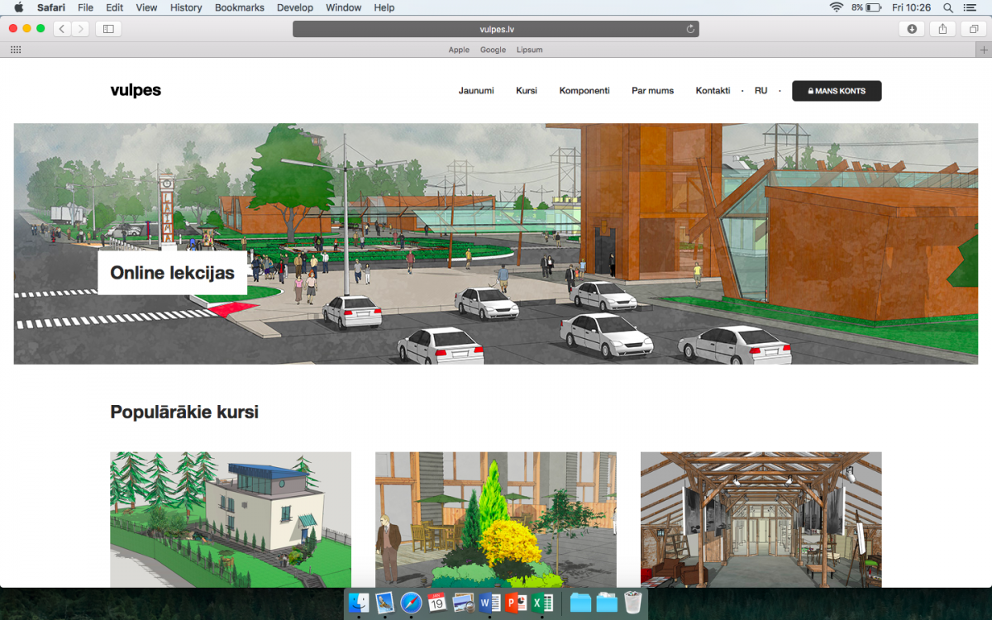This screenshot has width=992, height=620.
Task: Click the Share icon in toolbar
Action: pyautogui.click(x=942, y=29)
